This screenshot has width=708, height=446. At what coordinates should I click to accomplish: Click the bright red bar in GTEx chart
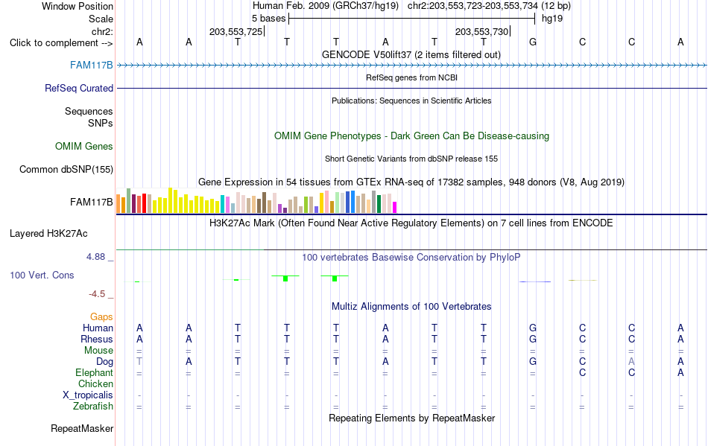[x=144, y=203]
